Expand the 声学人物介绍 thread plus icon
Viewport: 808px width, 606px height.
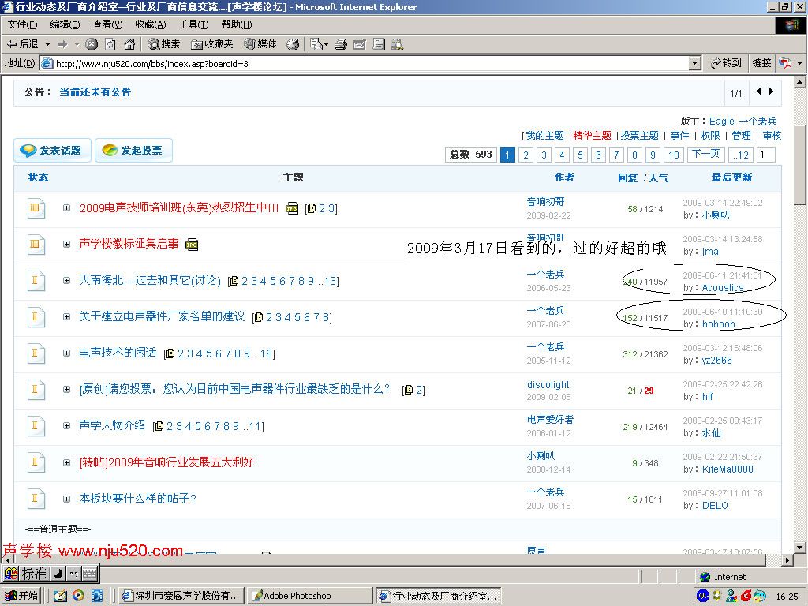67,426
